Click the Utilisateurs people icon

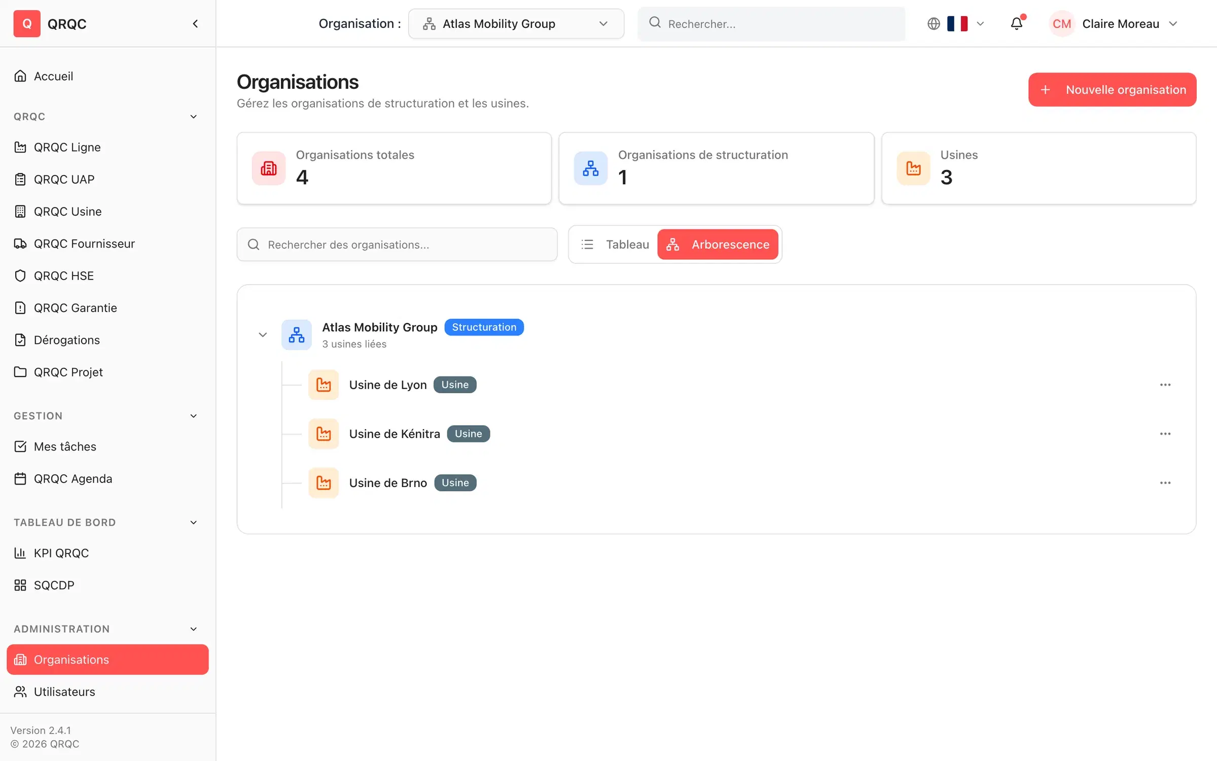[x=20, y=691]
